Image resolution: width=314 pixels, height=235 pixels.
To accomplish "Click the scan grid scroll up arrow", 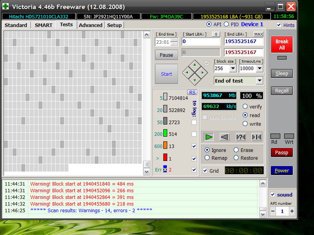I will click(x=147, y=35).
